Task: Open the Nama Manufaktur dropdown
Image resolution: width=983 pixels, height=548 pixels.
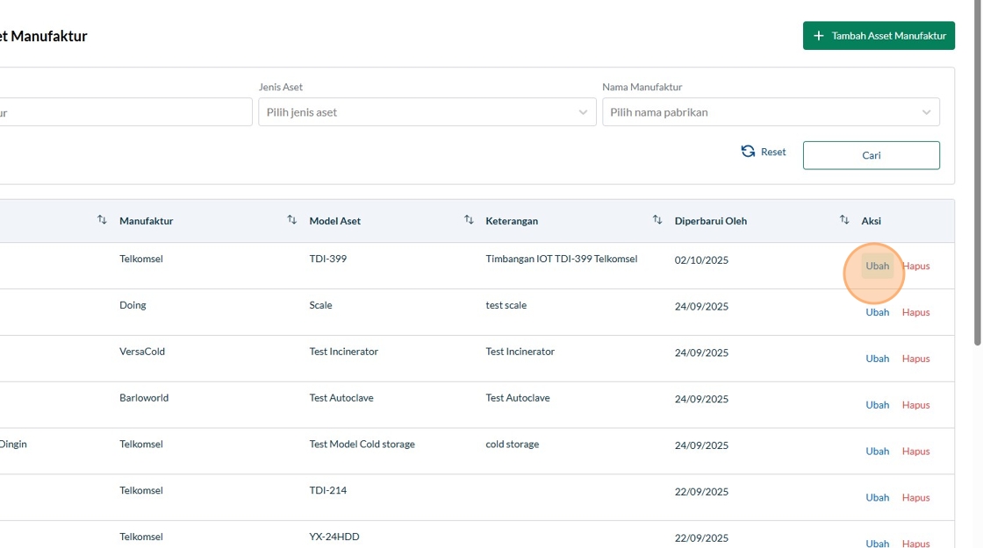Action: pyautogui.click(x=771, y=112)
